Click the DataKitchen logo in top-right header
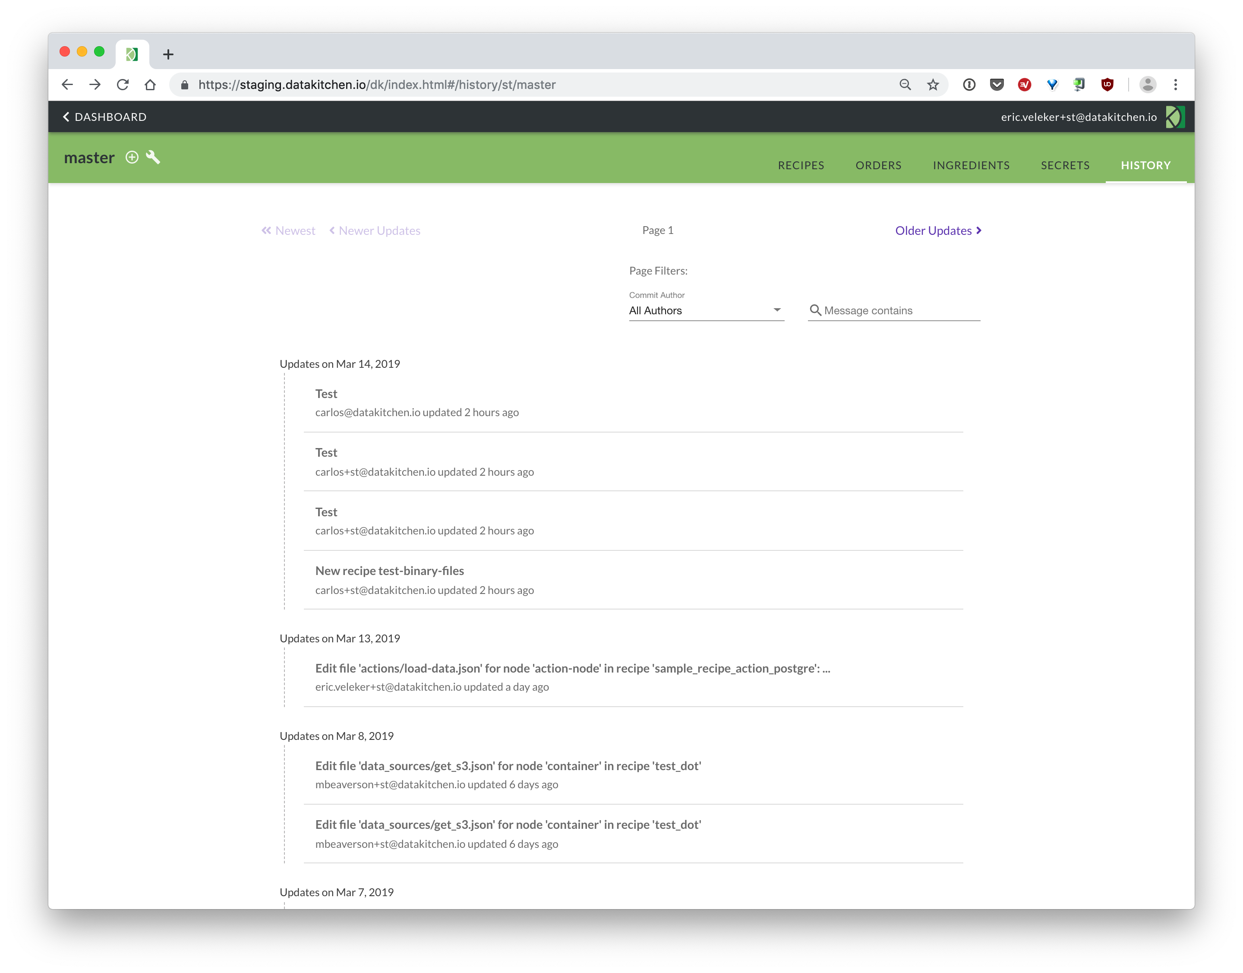 (1175, 117)
